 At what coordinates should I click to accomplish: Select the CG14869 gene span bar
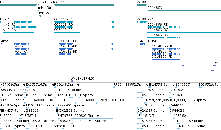tap(184, 10)
